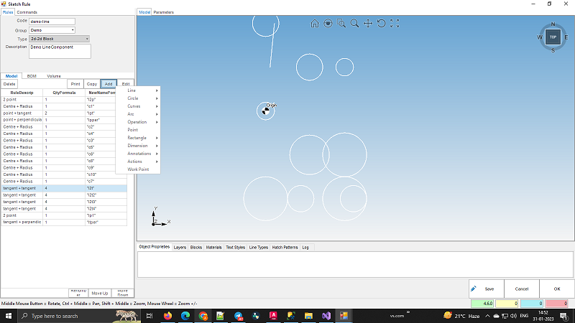Open the Group dropdown
575x323 pixels.
pyautogui.click(x=52, y=30)
